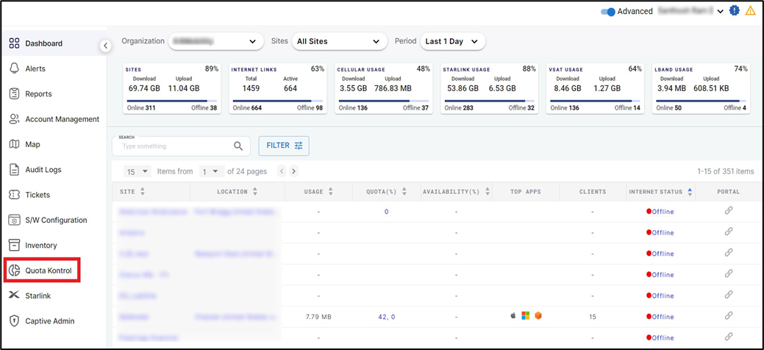Image resolution: width=764 pixels, height=350 pixels.
Task: Click the search magnifier icon
Action: click(x=238, y=146)
